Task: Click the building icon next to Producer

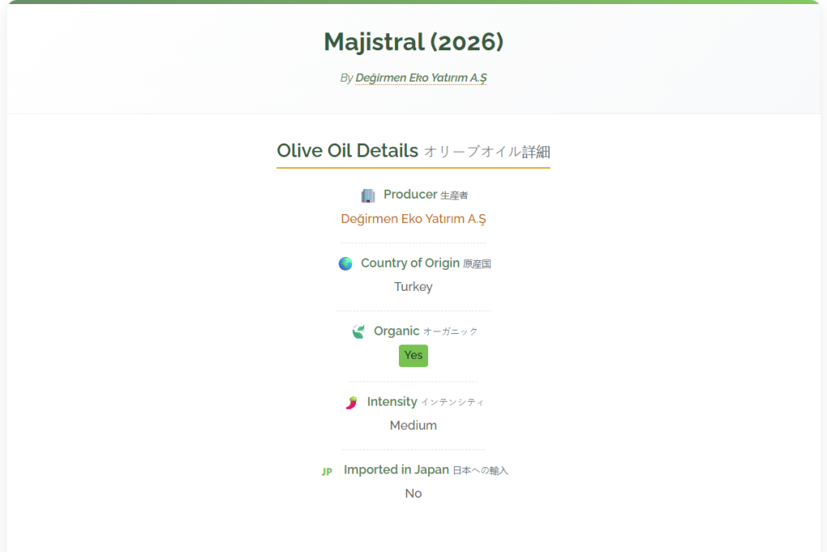Action: point(368,196)
